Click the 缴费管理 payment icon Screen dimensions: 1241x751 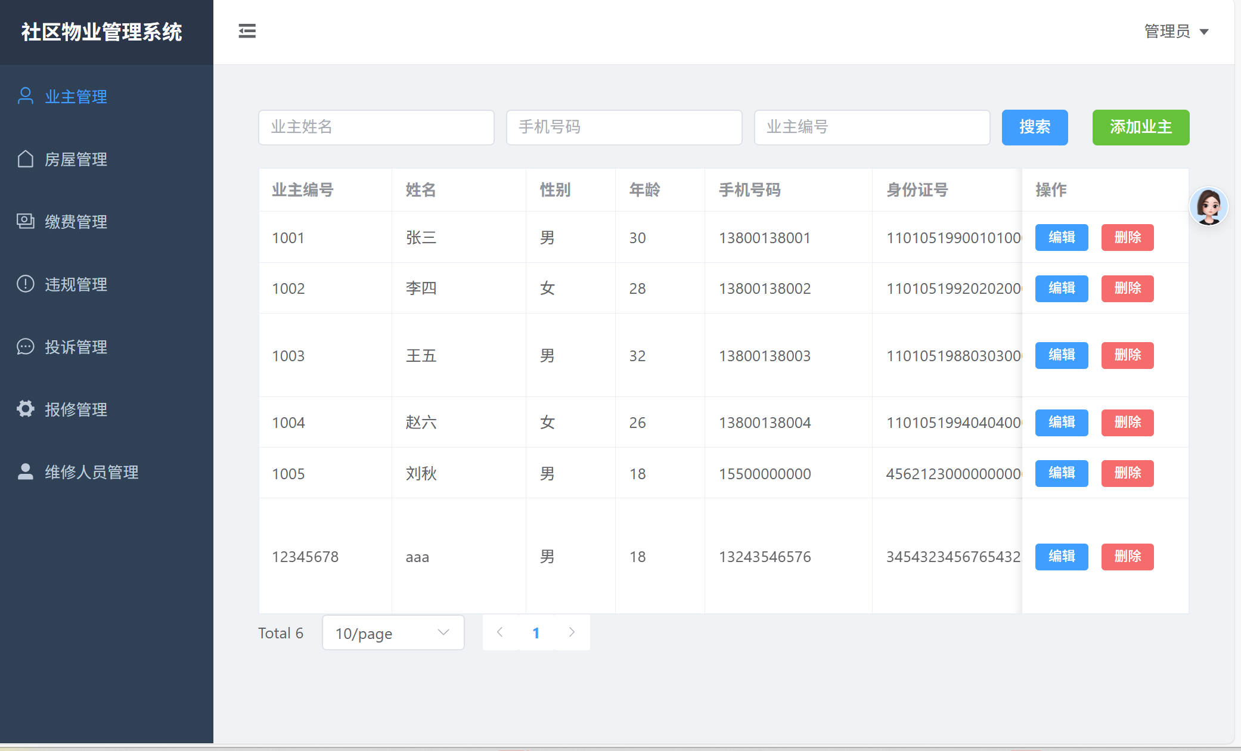pyautogui.click(x=25, y=221)
